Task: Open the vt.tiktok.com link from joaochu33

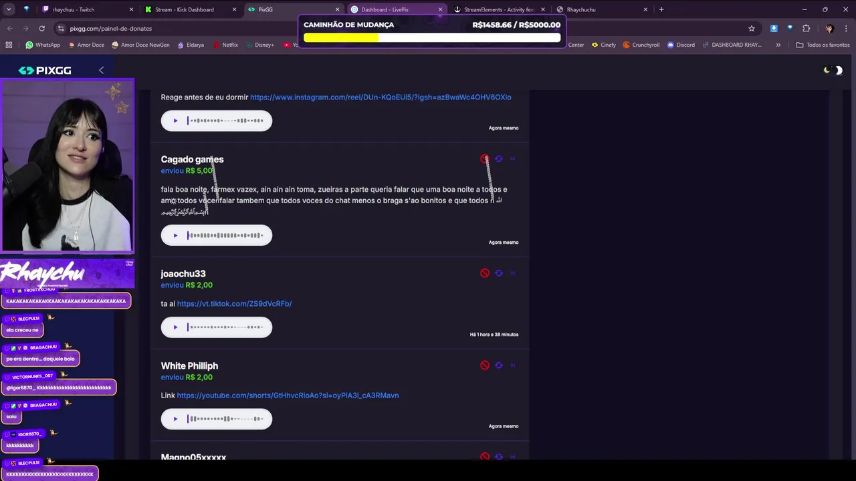Action: pos(234,304)
